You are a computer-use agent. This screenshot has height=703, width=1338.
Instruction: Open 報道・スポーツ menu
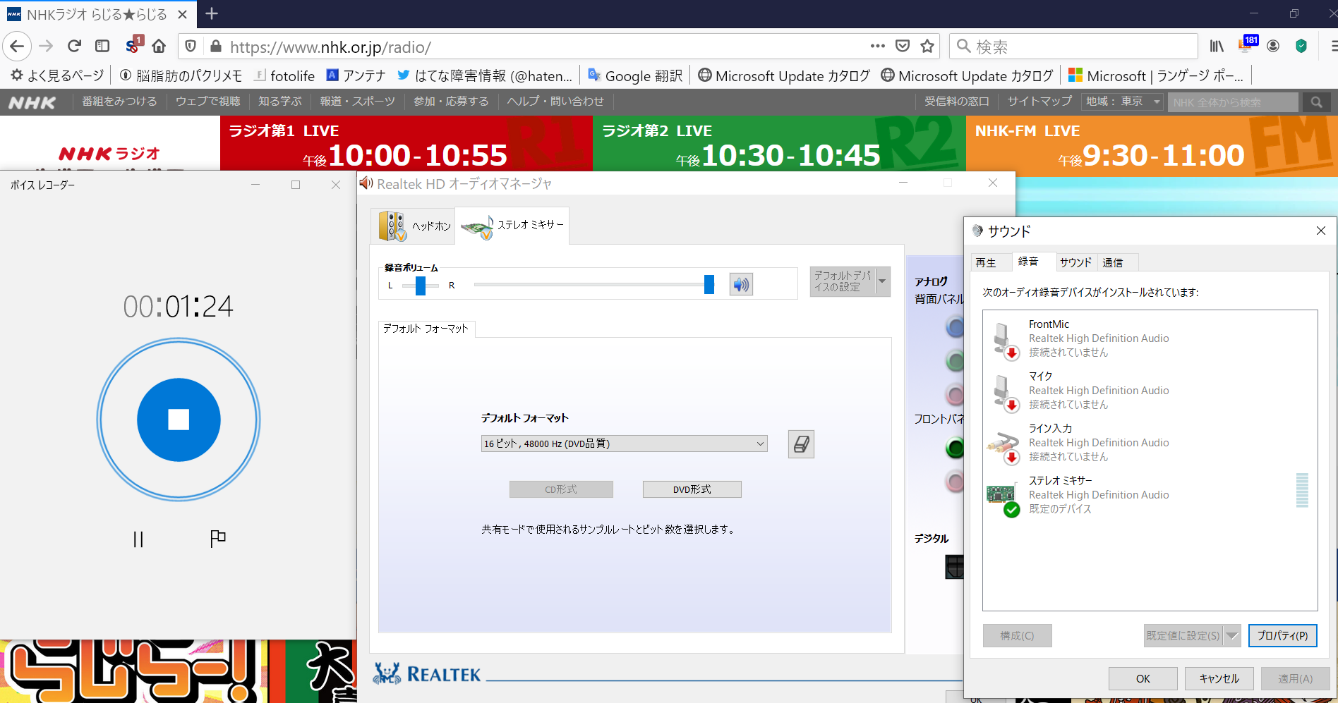pyautogui.click(x=357, y=102)
